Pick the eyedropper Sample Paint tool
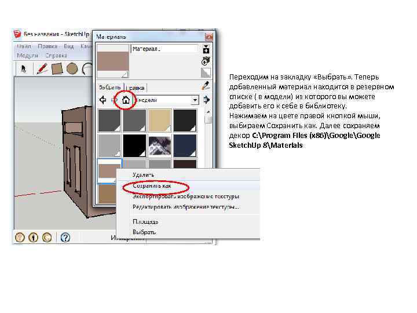Image resolution: width=417 pixels, height=313 pixels. click(x=206, y=85)
